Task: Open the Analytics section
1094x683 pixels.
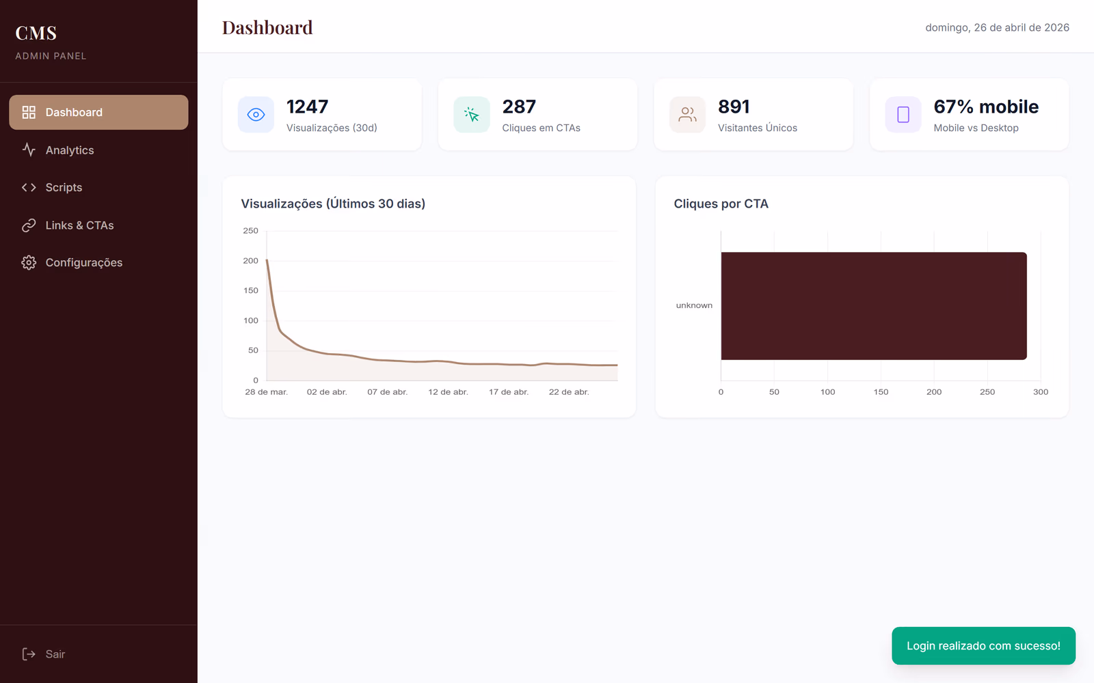Action: click(69, 150)
